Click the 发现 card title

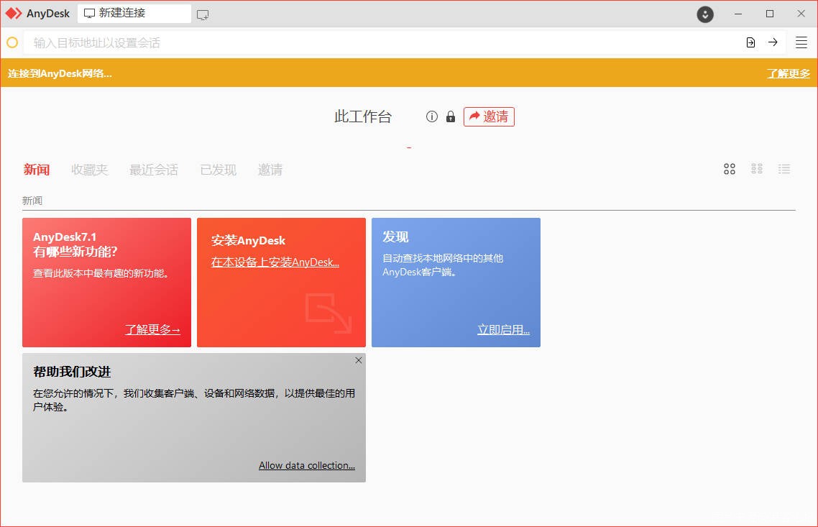coord(395,237)
